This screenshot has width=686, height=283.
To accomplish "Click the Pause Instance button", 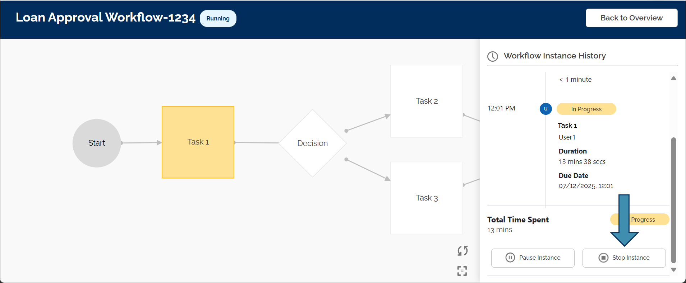I will coord(533,258).
